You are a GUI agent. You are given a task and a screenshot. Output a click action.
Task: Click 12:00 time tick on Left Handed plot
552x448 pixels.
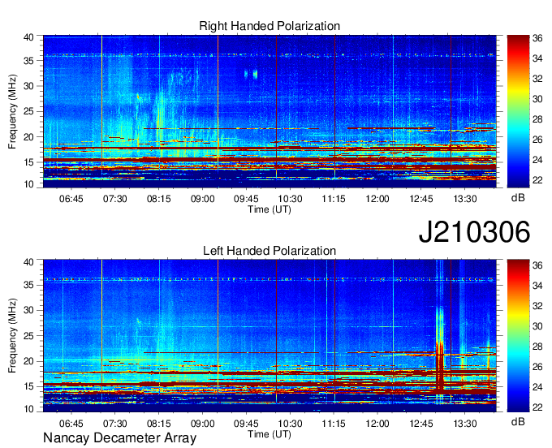(x=377, y=423)
